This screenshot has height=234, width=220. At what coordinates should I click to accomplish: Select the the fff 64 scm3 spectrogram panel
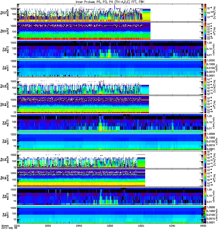point(110,178)
